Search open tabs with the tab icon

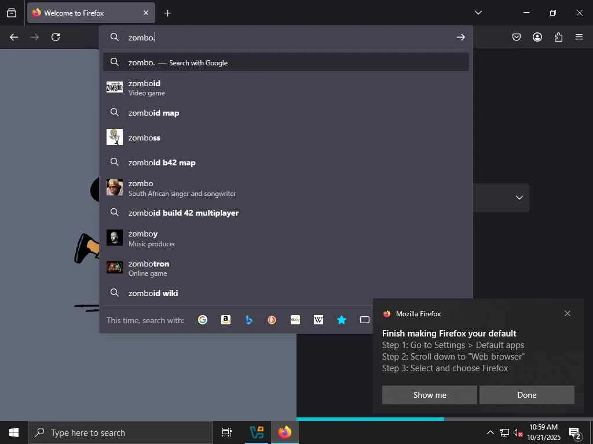pyautogui.click(x=365, y=320)
